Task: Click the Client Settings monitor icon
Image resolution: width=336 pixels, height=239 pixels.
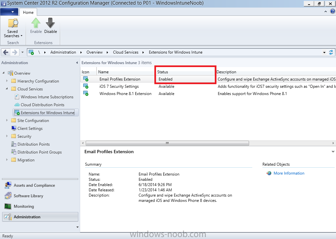Action: (14, 128)
